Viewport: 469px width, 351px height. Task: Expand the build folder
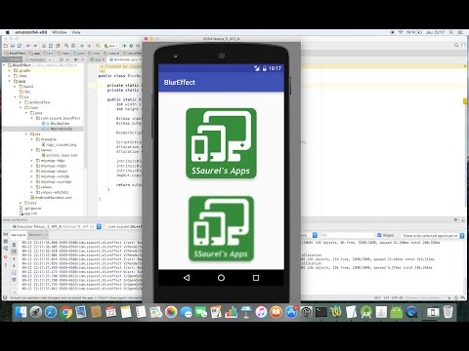[x=15, y=87]
